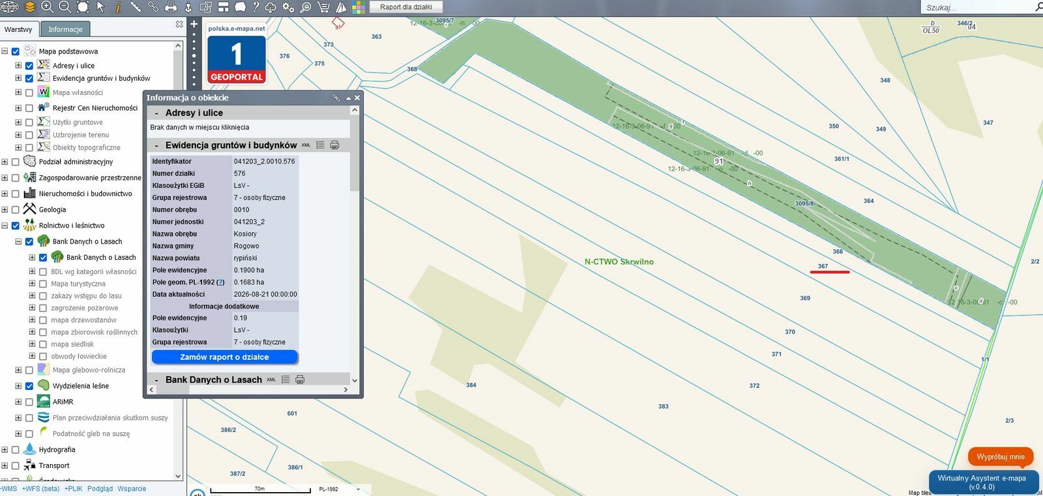Click the shopping cart icon
This screenshot has height=496, width=1043.
(x=323, y=7)
